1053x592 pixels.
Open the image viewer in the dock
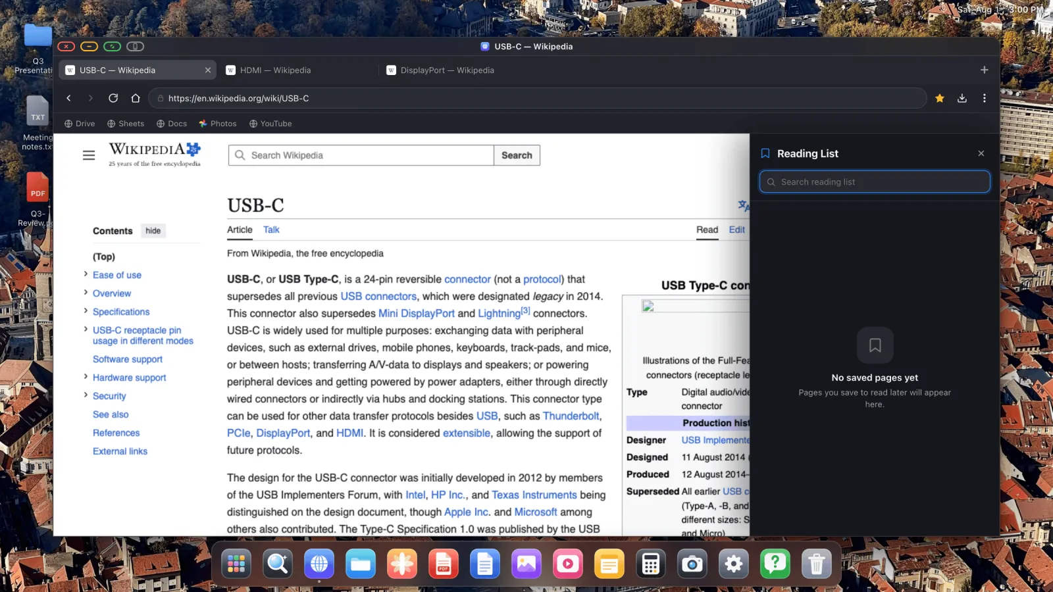(526, 564)
